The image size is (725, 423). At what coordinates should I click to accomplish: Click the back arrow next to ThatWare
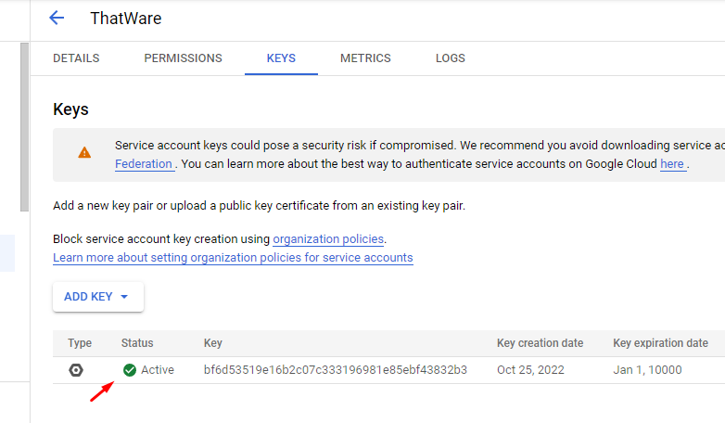coord(57,18)
